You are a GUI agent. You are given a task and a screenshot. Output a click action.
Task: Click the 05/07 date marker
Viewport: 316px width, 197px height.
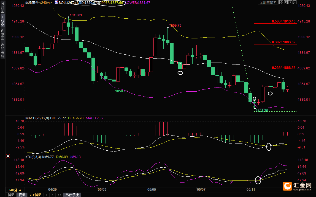(x=201, y=189)
